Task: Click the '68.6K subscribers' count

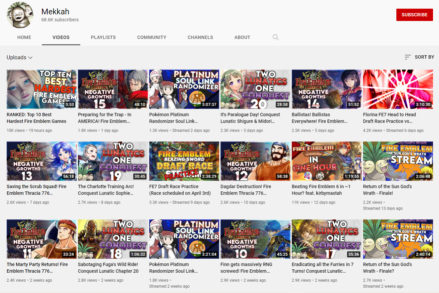Action: [x=60, y=20]
